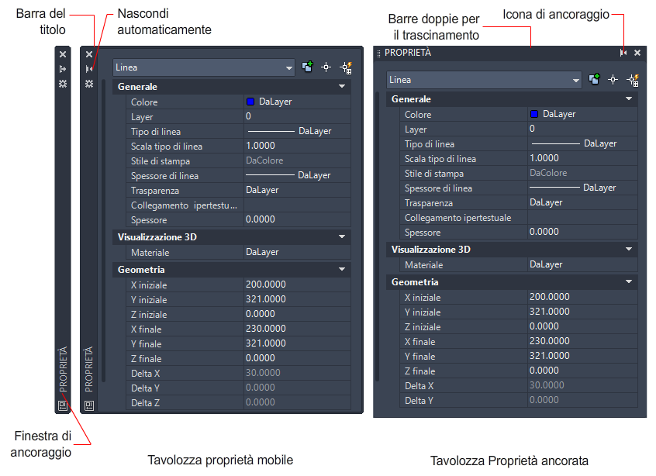This screenshot has width=656, height=476.
Task: Select Tipo di linea value in docked palette
Action: [582, 143]
